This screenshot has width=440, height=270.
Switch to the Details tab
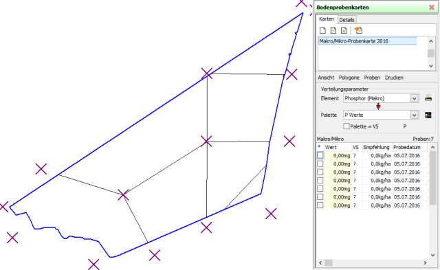[346, 20]
